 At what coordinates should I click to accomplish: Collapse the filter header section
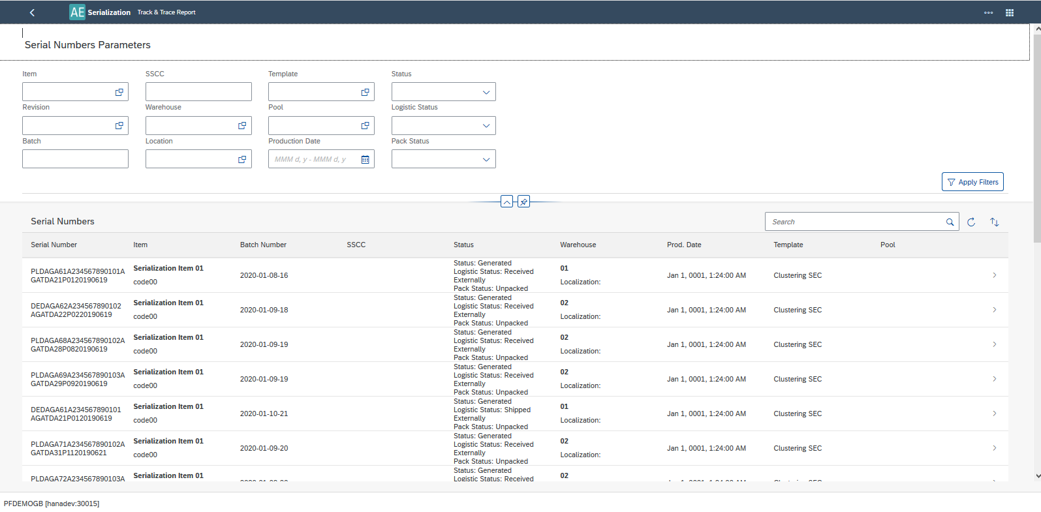pyautogui.click(x=506, y=202)
